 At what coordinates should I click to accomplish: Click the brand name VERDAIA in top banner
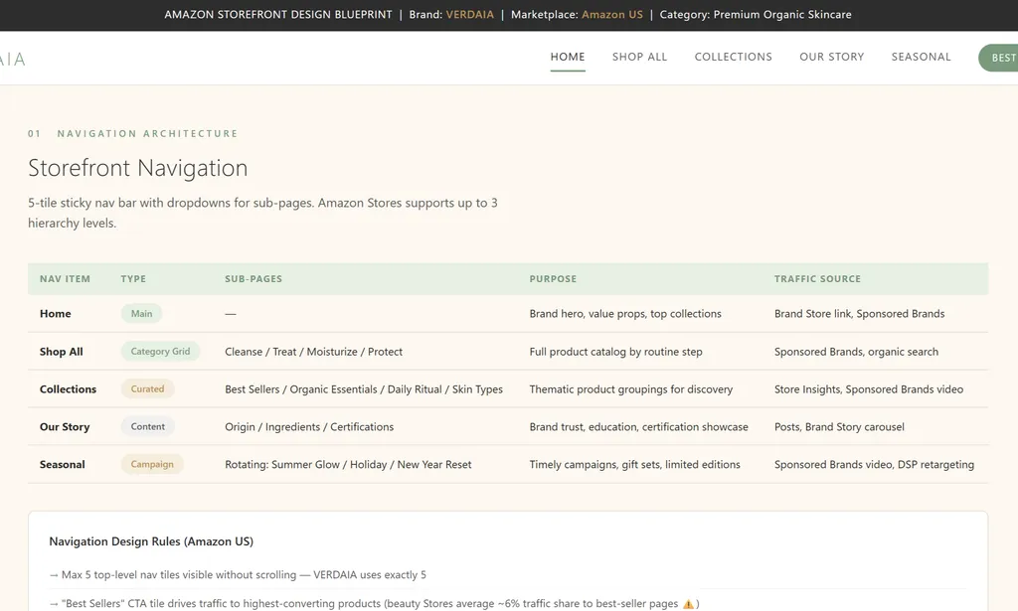[x=469, y=14]
